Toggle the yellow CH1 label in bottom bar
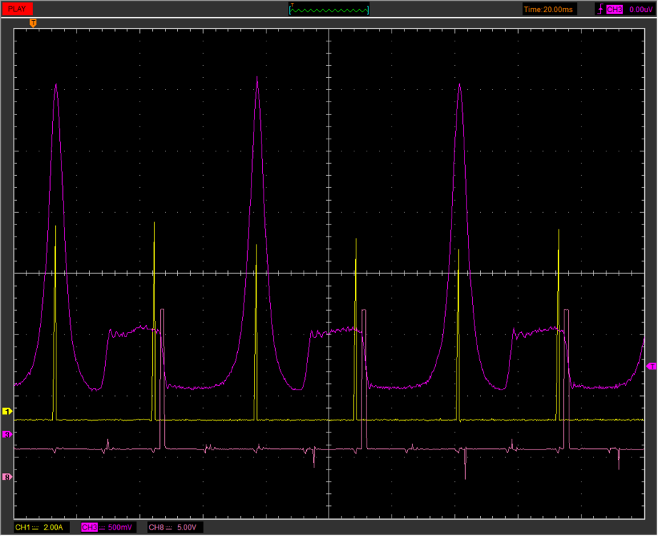The image size is (658, 536). coord(23,527)
